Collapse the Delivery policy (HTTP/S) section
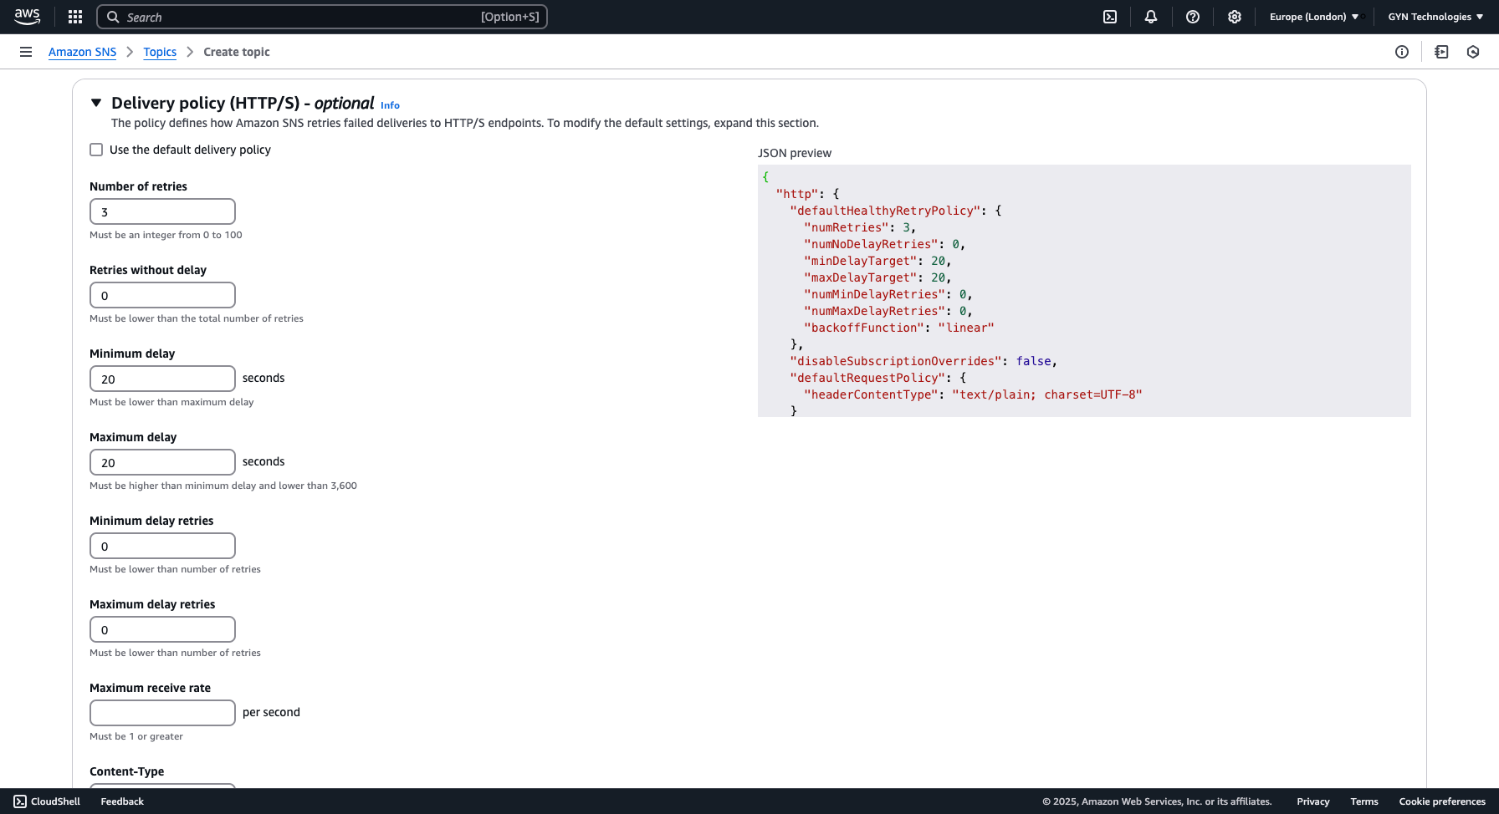This screenshot has width=1499, height=814. 96,103
